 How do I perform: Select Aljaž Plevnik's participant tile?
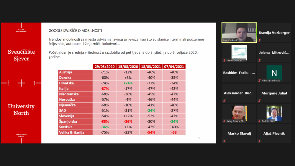[x=274, y=134]
